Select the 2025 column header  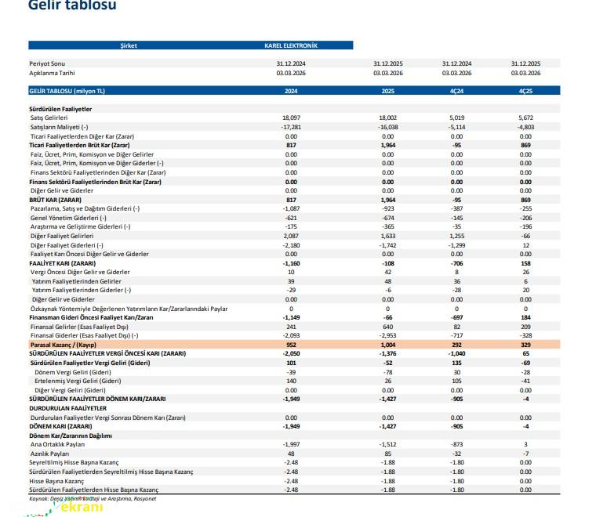(x=387, y=91)
